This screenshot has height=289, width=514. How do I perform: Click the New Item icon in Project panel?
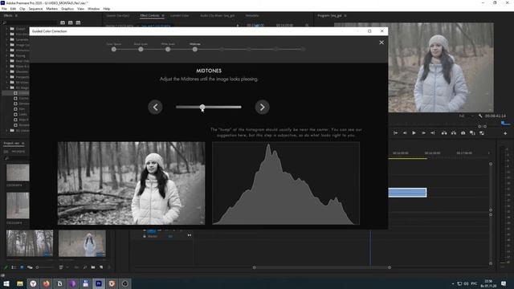pyautogui.click(x=101, y=267)
